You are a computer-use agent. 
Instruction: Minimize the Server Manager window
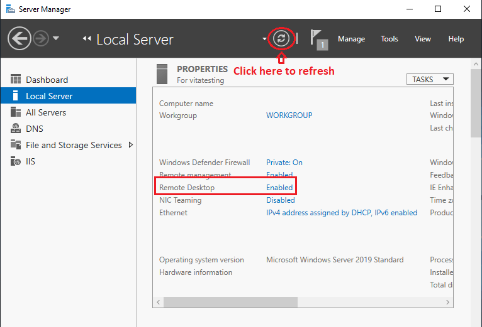coord(410,9)
